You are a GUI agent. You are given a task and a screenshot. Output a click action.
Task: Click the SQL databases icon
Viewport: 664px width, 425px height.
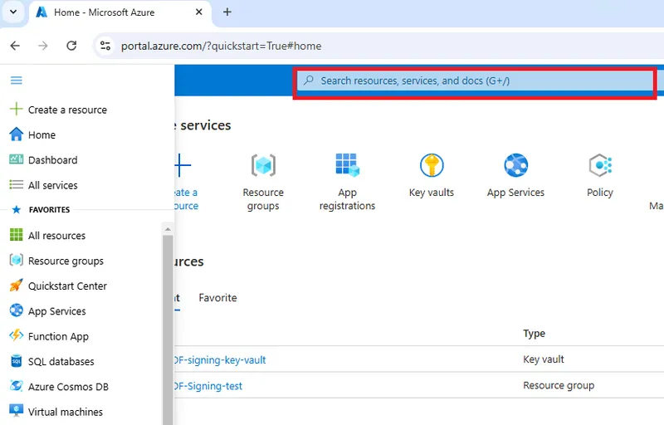point(16,361)
